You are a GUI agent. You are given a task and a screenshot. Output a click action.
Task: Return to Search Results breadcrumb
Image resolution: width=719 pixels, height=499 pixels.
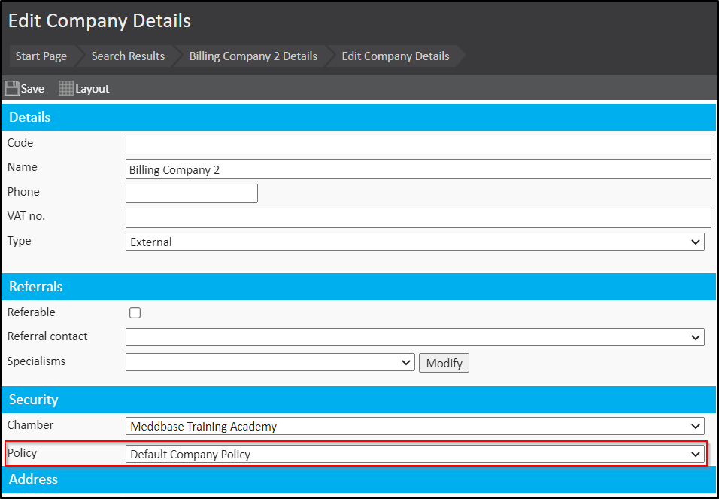pos(128,56)
